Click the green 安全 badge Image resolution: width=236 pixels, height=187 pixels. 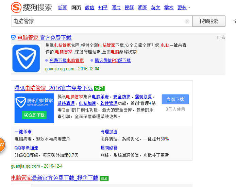click(x=104, y=178)
